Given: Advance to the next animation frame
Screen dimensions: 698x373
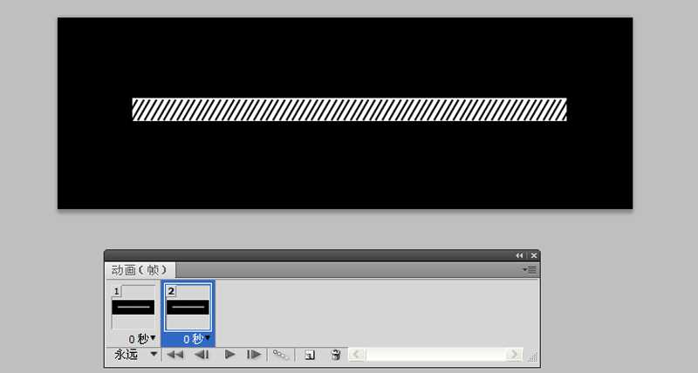Looking at the screenshot, I should [254, 355].
